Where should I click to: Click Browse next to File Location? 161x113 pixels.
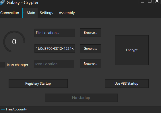90,33
